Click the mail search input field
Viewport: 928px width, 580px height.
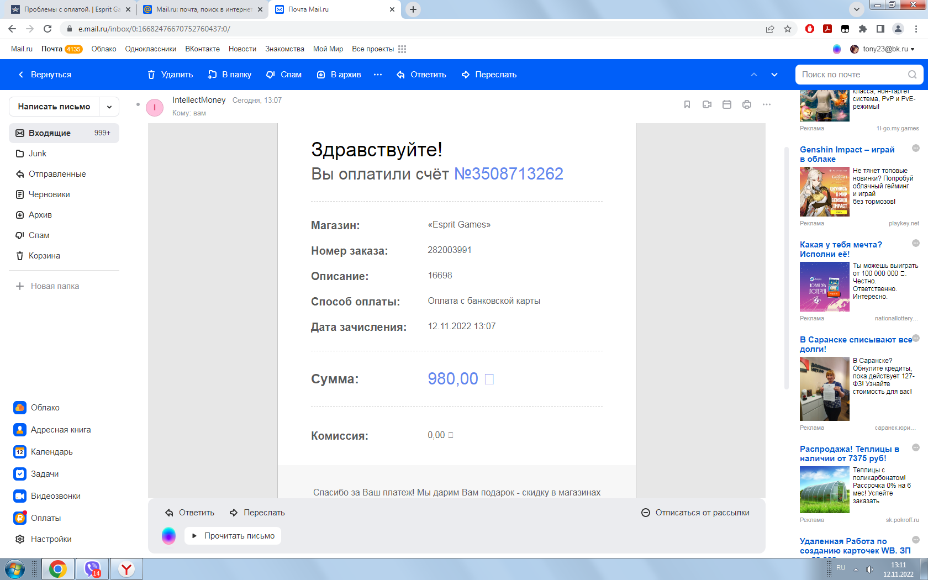point(851,75)
